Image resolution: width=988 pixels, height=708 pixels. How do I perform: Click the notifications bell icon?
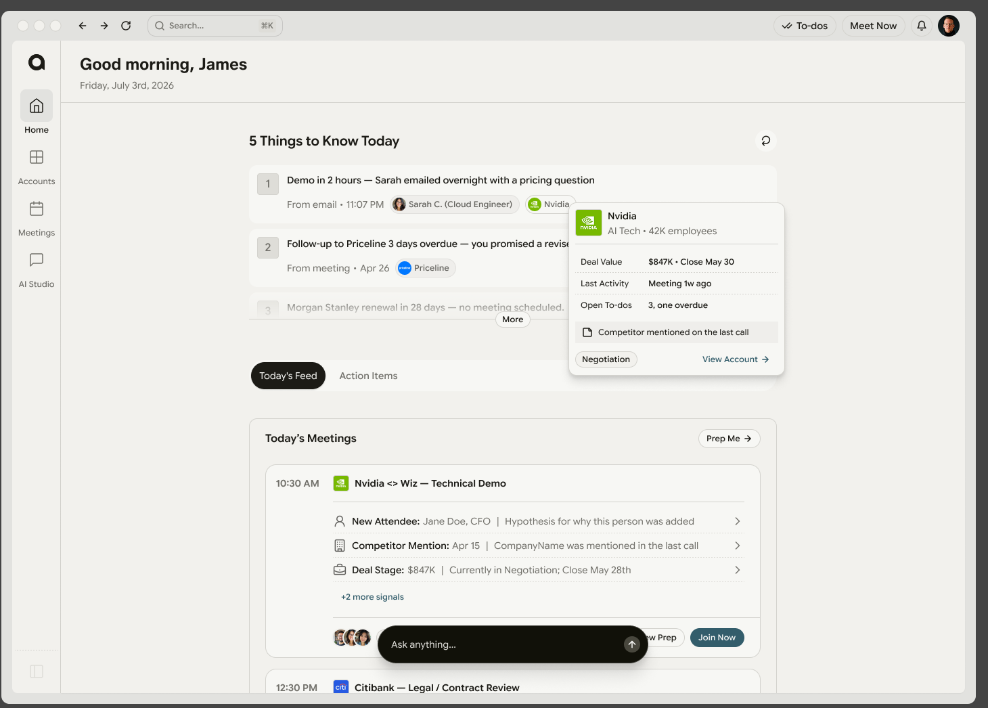tap(922, 26)
